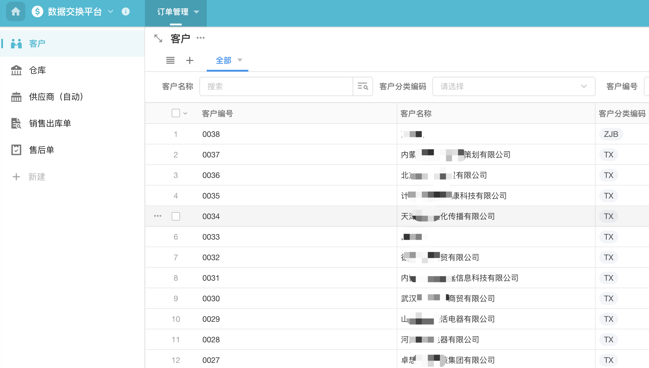
Task: Click customer number 0035
Action: click(211, 196)
